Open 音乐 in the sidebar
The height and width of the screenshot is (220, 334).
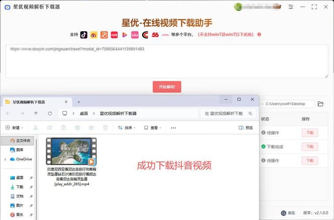pos(17,215)
